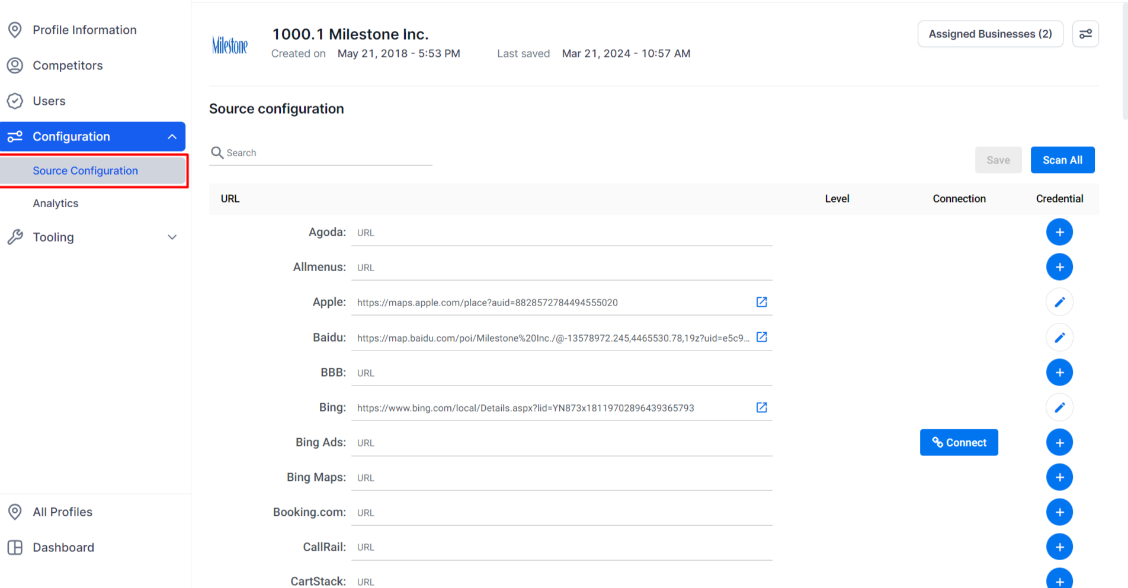Add credential for Agoda
1128x588 pixels.
(1059, 232)
